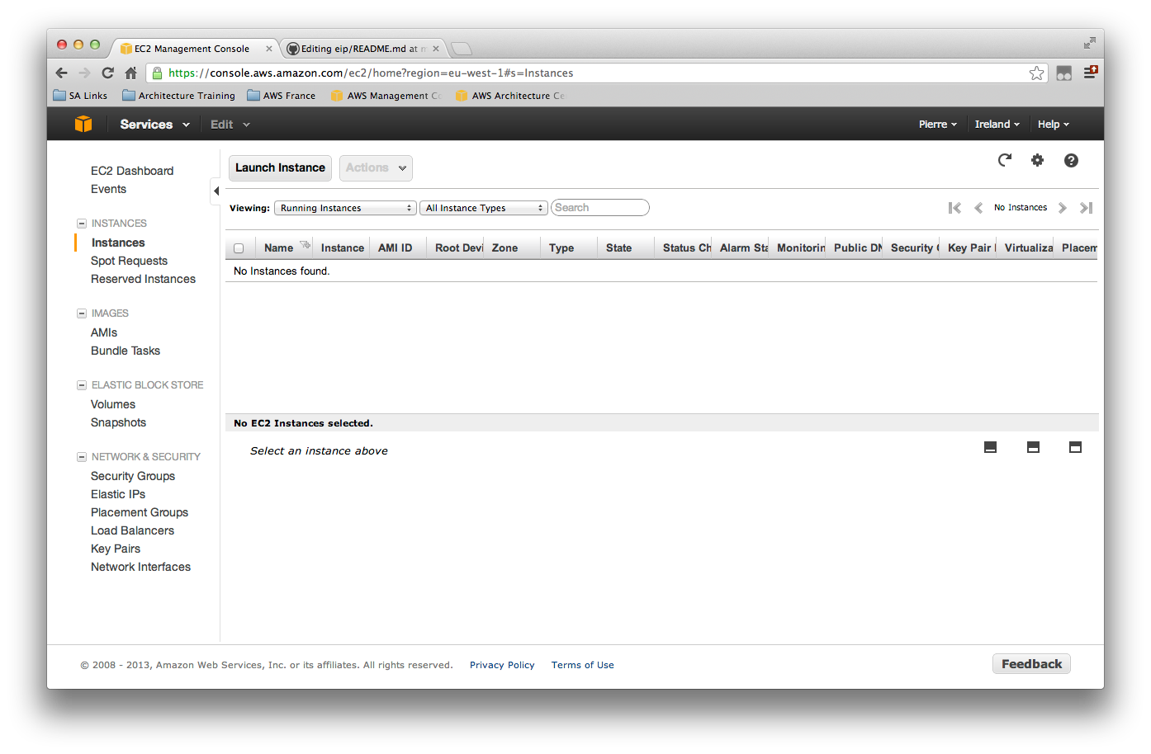Image resolution: width=1151 pixels, height=754 pixels.
Task: Click the AWS orange cube logo
Action: pyautogui.click(x=83, y=124)
